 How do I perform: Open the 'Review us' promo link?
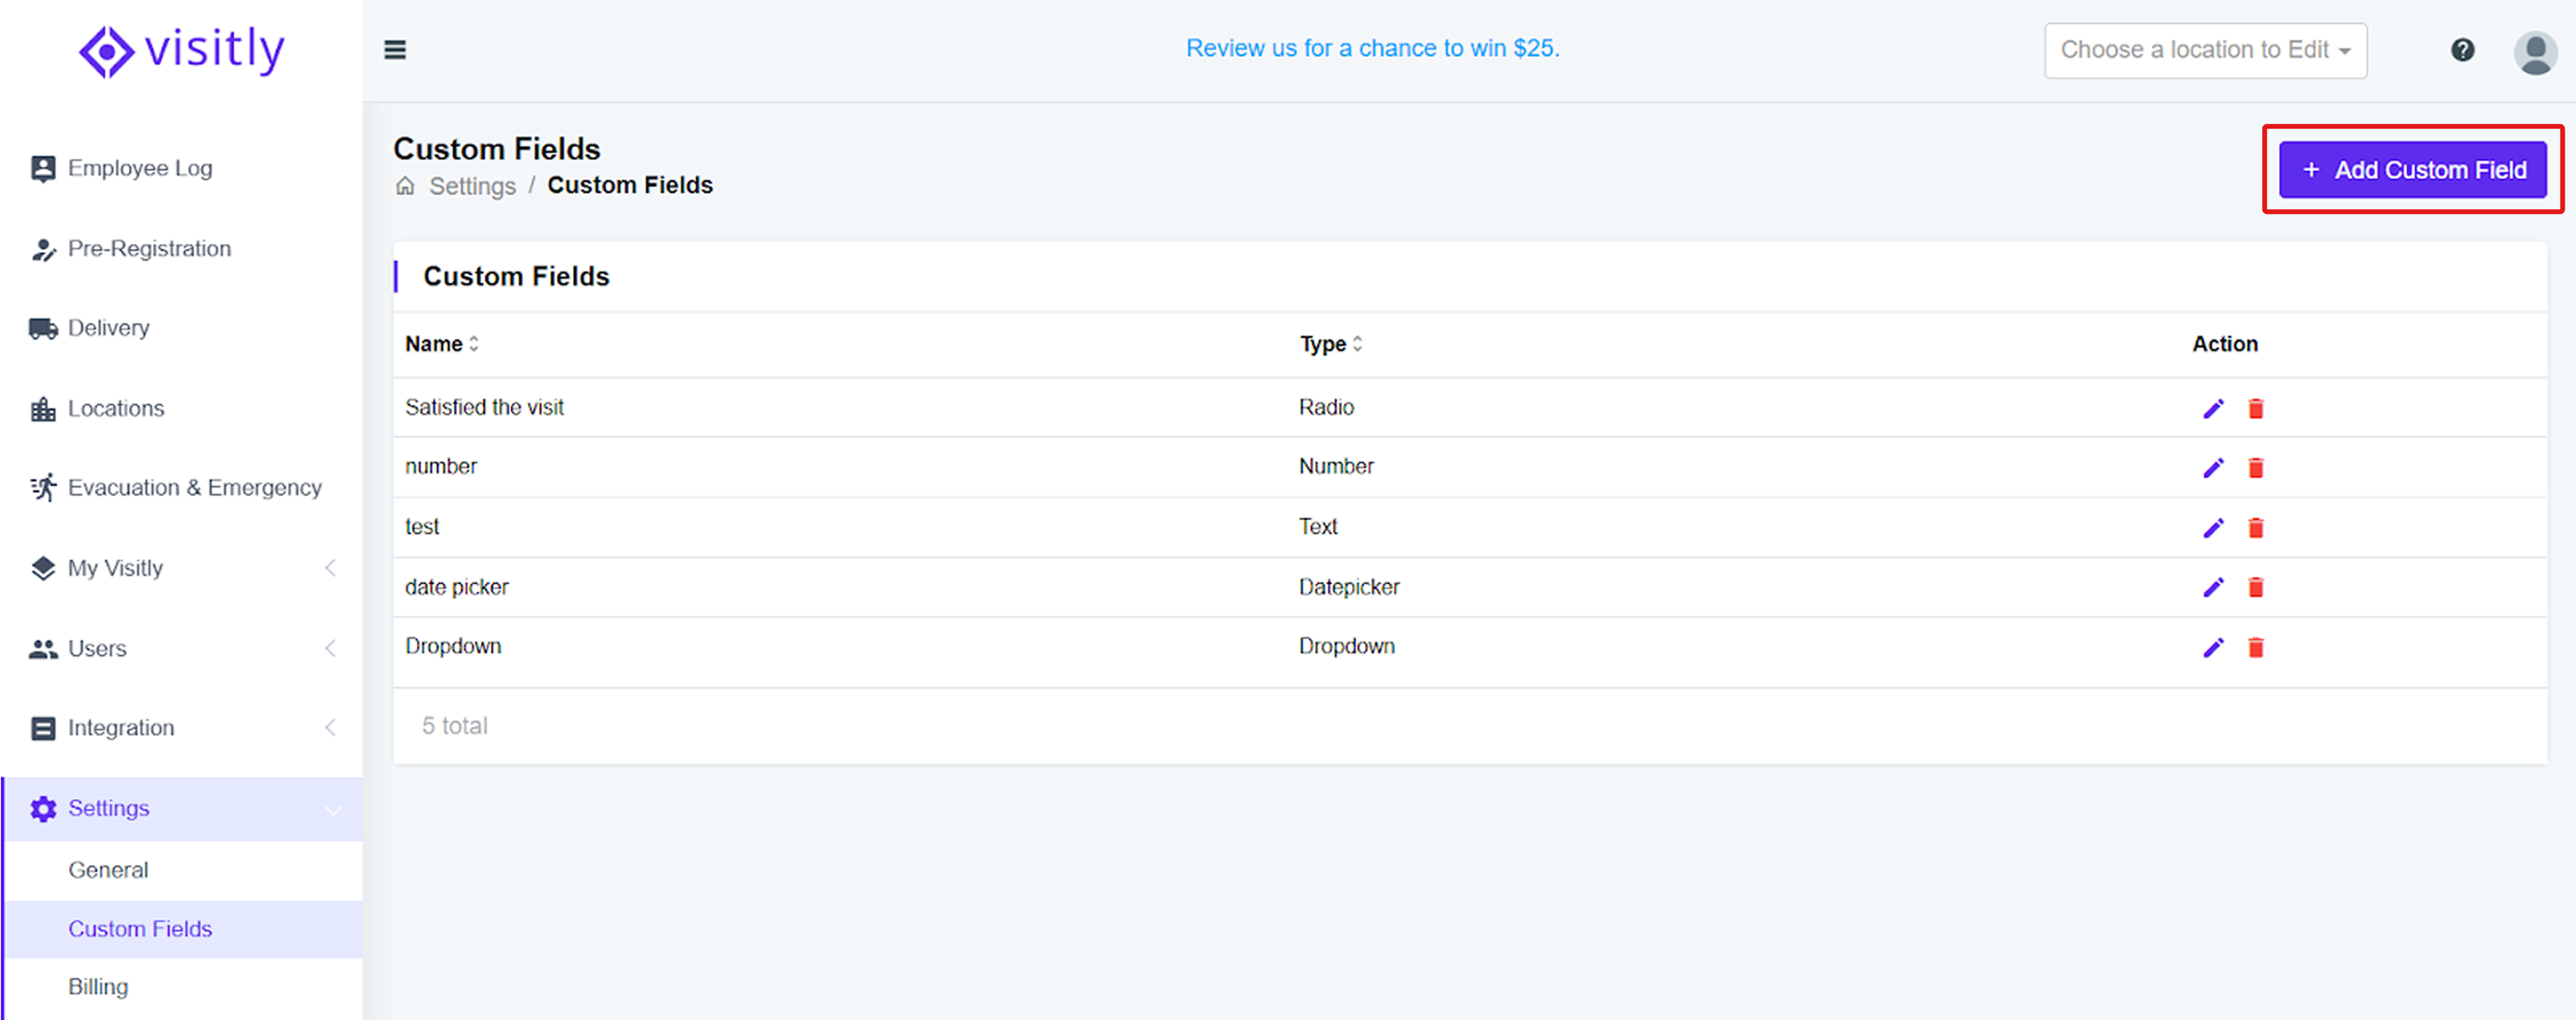1372,48
